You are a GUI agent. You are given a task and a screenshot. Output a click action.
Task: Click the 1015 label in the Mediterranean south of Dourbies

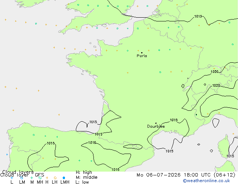[169, 151]
